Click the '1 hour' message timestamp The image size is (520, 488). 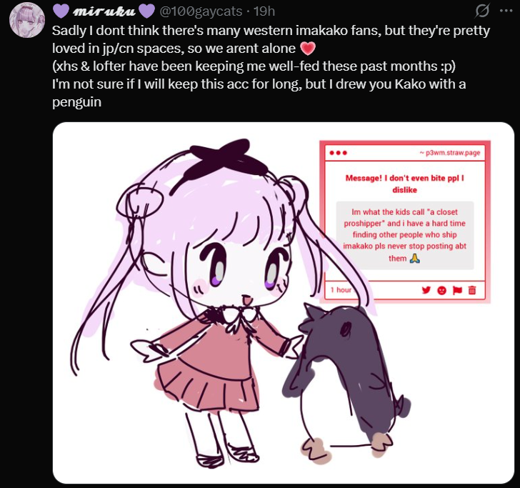(341, 290)
